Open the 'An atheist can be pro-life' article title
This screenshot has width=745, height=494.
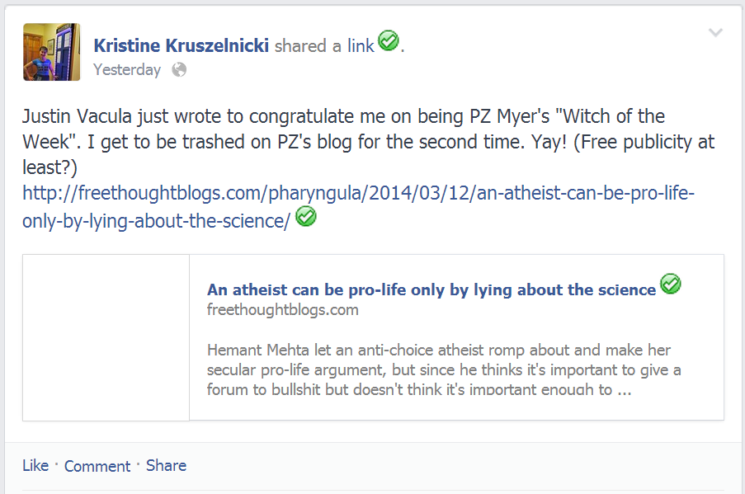[x=431, y=289]
